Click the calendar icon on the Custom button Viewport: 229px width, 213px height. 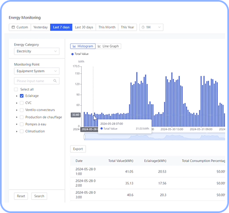(13, 27)
